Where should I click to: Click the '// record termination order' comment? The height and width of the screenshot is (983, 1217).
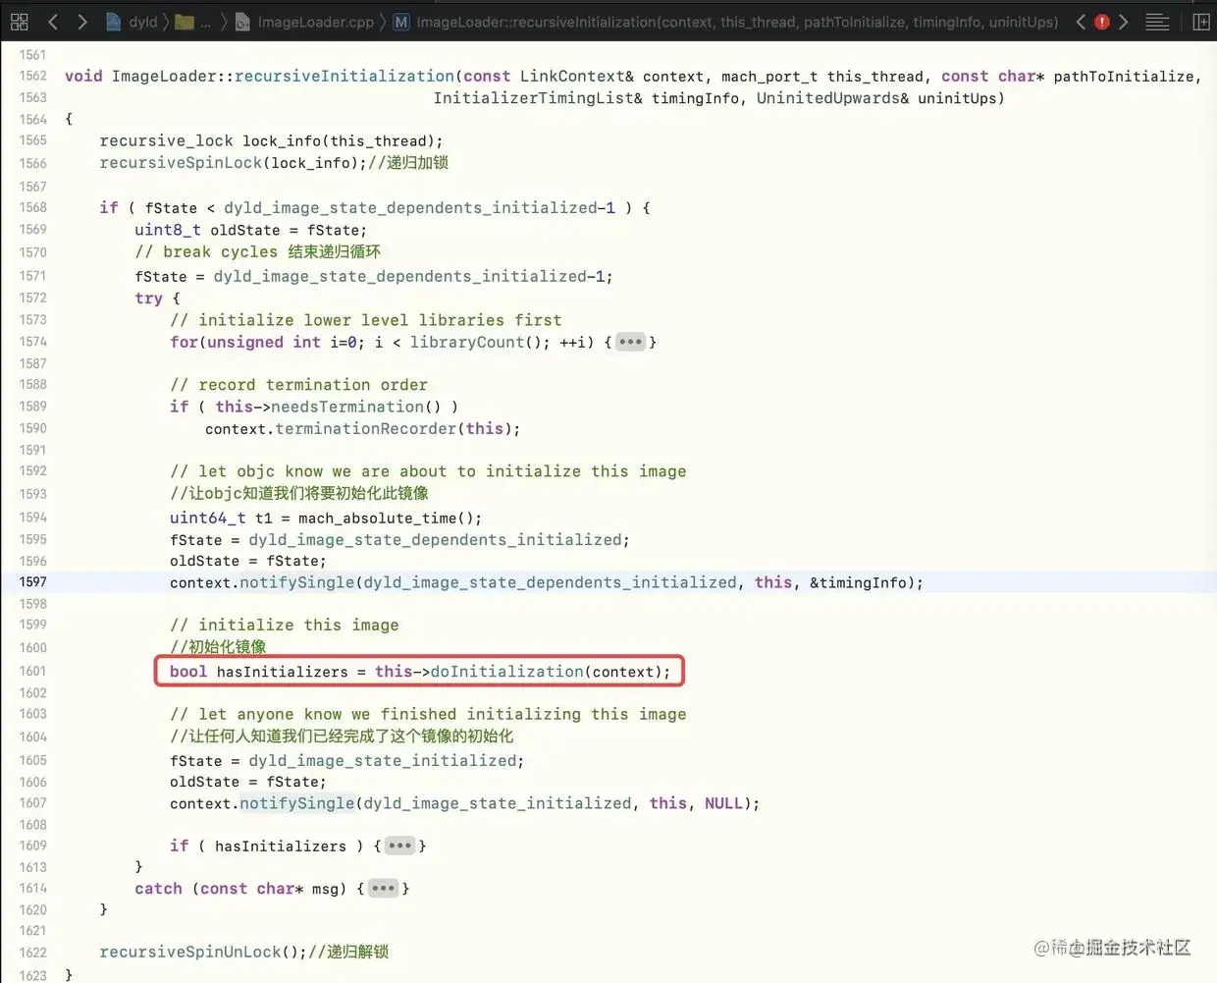[x=298, y=385]
